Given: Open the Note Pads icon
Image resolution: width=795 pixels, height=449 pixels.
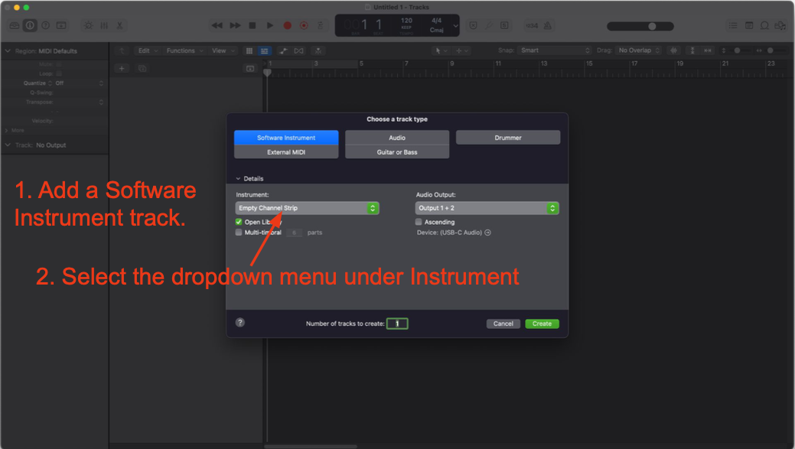Looking at the screenshot, I should coord(749,25).
